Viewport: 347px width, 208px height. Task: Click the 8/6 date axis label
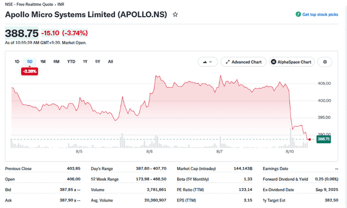point(150,151)
